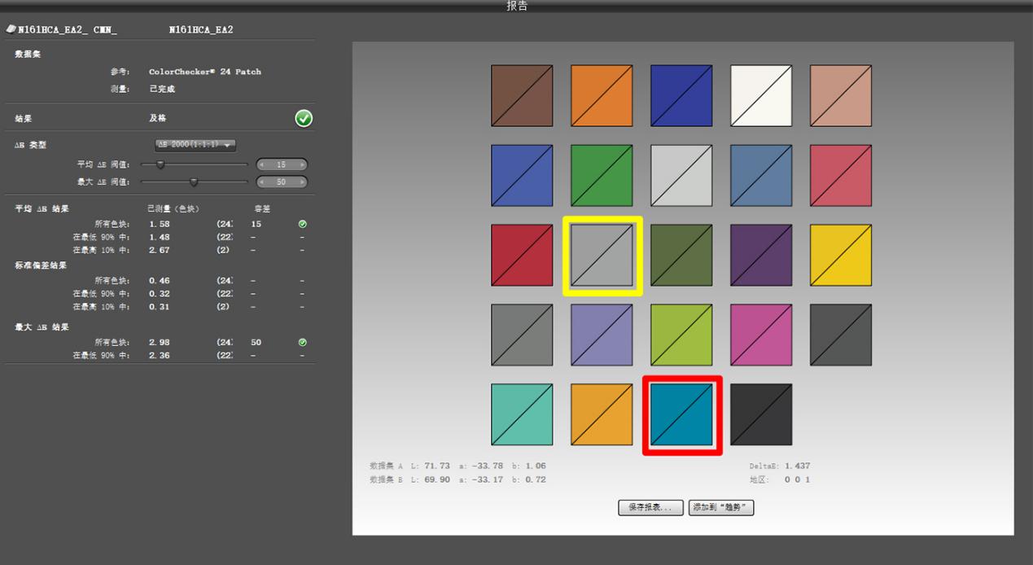Select the 报告 tab at top of screen

pos(516,6)
